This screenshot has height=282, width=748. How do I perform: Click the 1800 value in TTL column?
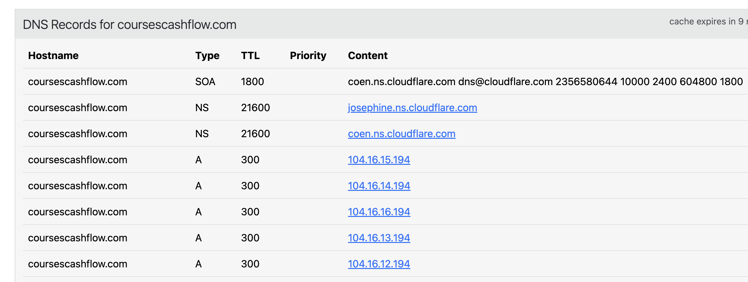[x=252, y=82]
